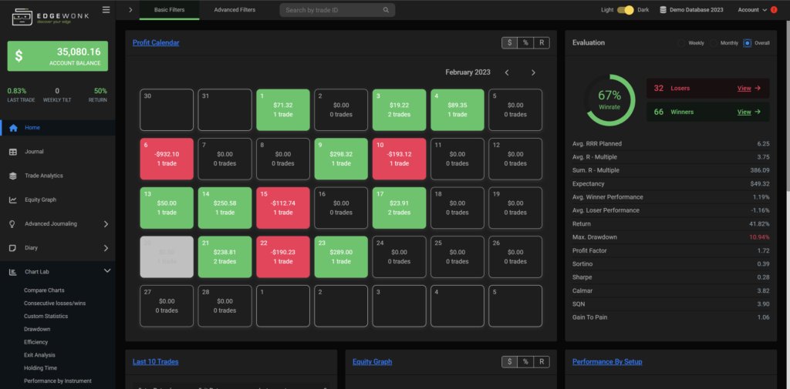Click the red alert icon beside Account
The width and height of the screenshot is (790, 389).
click(774, 9)
